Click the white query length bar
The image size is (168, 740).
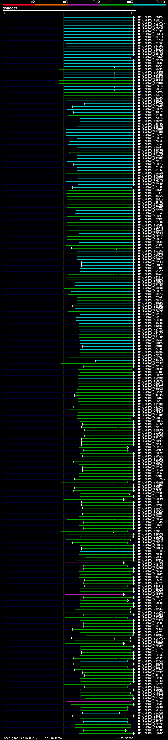[x=69, y=11]
